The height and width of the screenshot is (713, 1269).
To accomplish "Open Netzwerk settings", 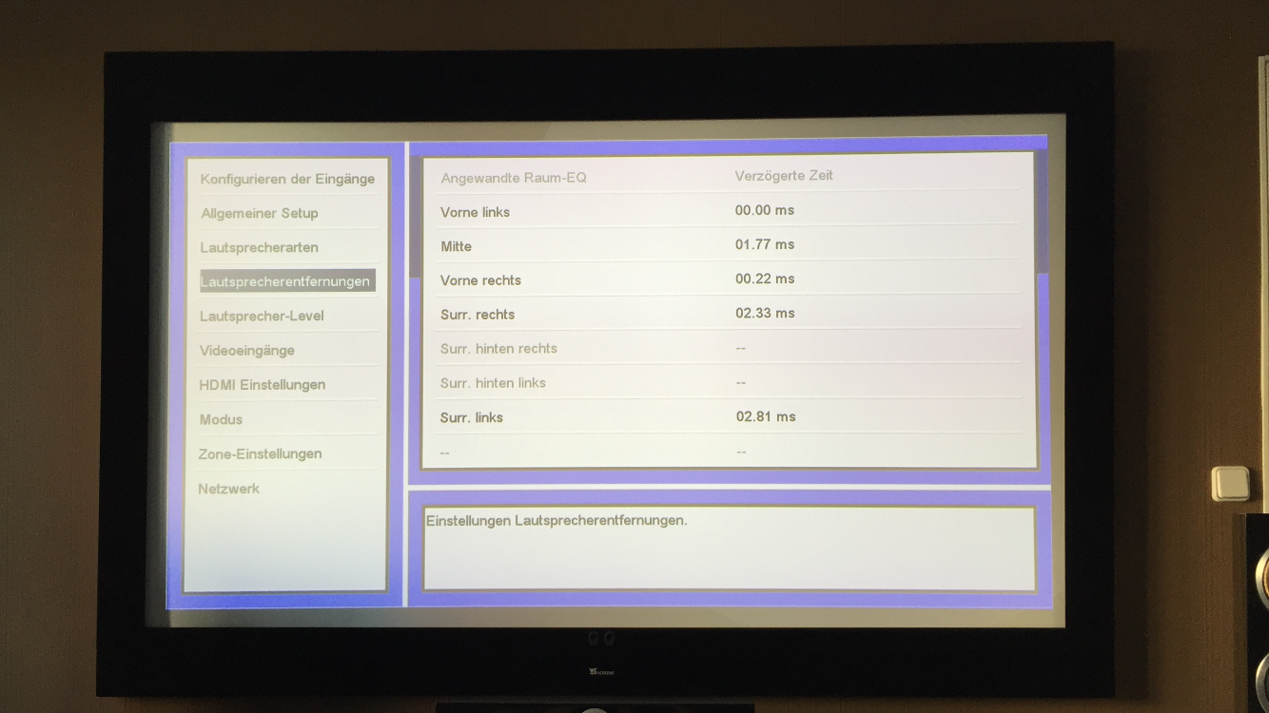I will pyautogui.click(x=228, y=489).
